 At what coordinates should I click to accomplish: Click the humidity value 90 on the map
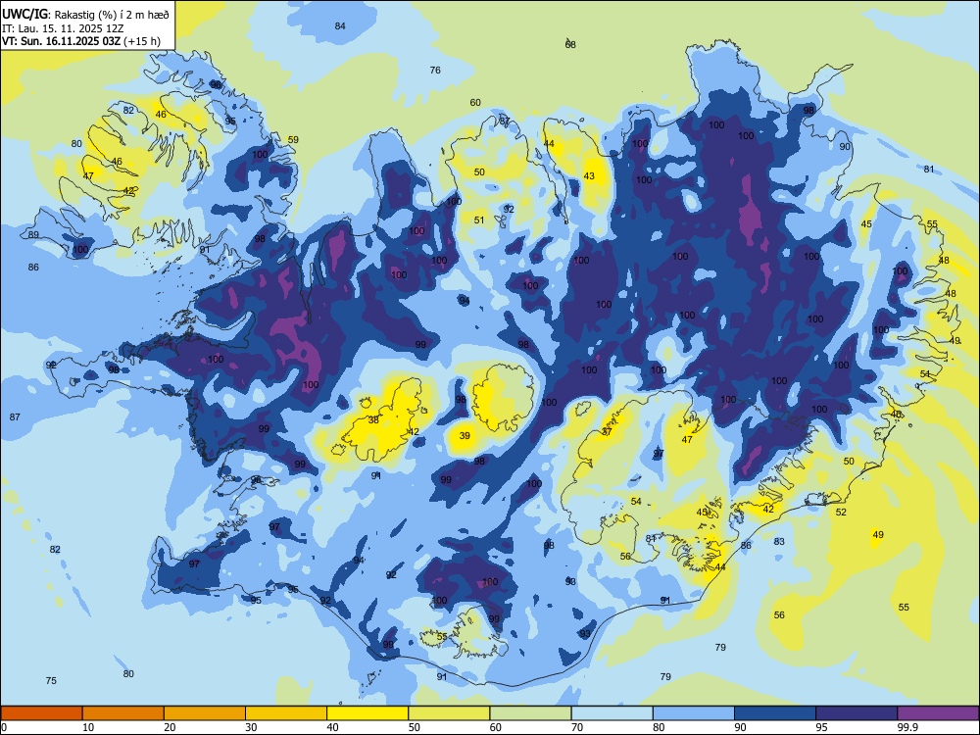(845, 147)
